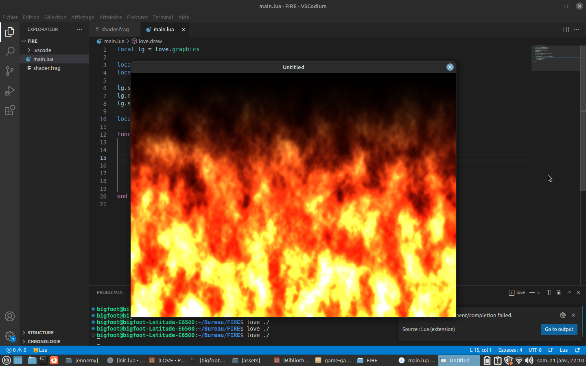Change end of line sequence LF
This screenshot has height=366, width=586.
tap(551, 350)
